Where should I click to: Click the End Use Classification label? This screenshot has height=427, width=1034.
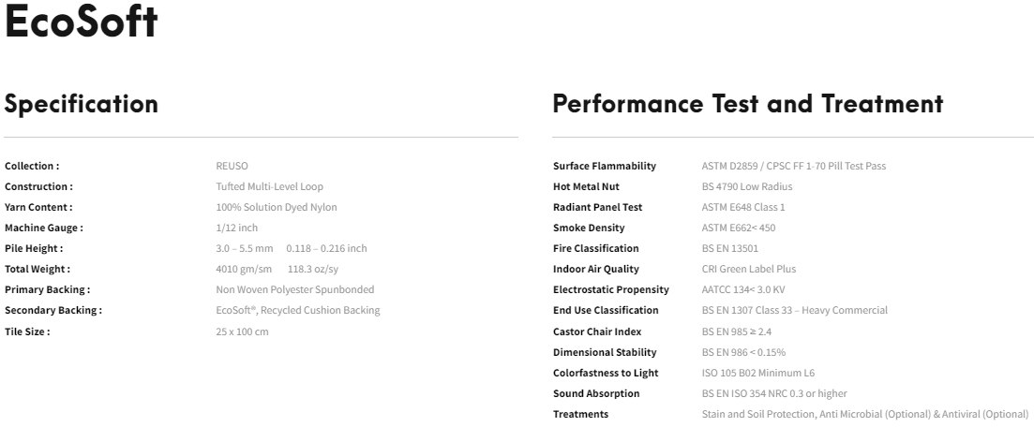[x=606, y=310]
